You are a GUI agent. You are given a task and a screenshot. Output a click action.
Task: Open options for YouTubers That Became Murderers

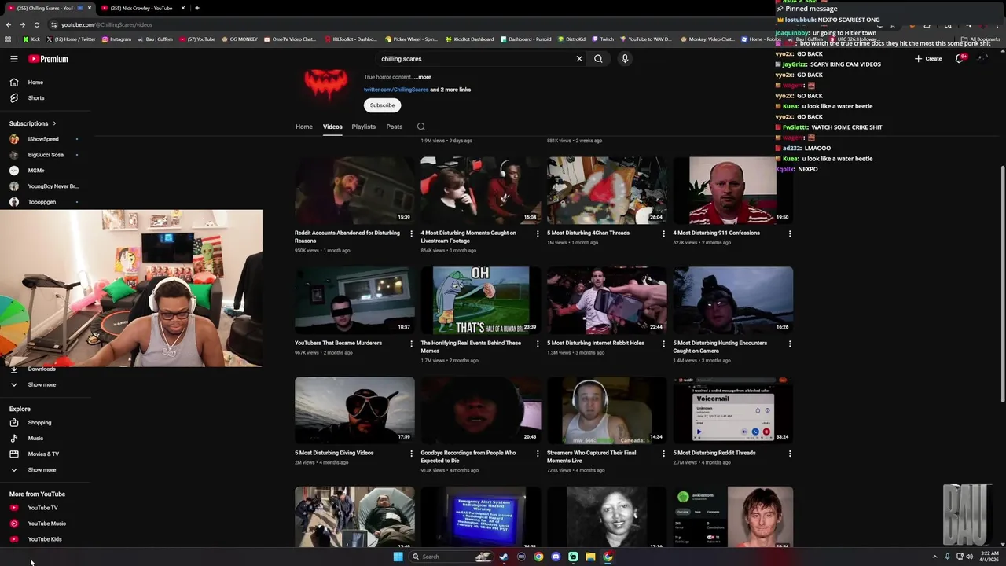[x=411, y=344]
